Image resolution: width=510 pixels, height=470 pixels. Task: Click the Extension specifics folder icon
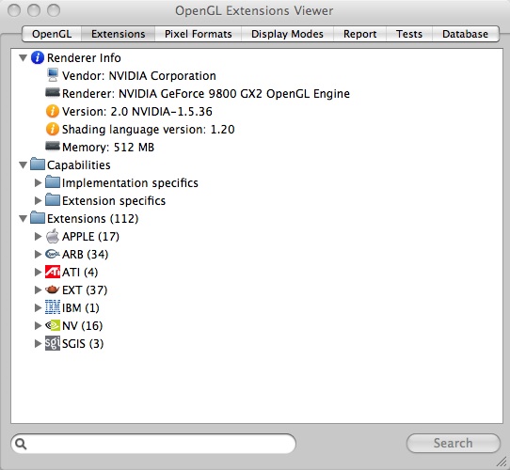(x=53, y=200)
